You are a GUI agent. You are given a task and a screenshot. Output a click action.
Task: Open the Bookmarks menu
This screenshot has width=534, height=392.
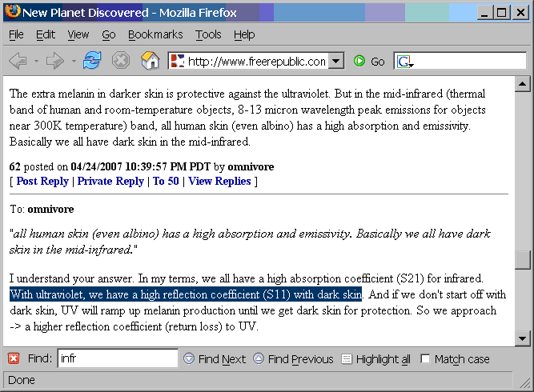click(155, 34)
